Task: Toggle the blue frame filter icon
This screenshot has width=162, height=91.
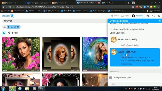Action: (x=12, y=27)
